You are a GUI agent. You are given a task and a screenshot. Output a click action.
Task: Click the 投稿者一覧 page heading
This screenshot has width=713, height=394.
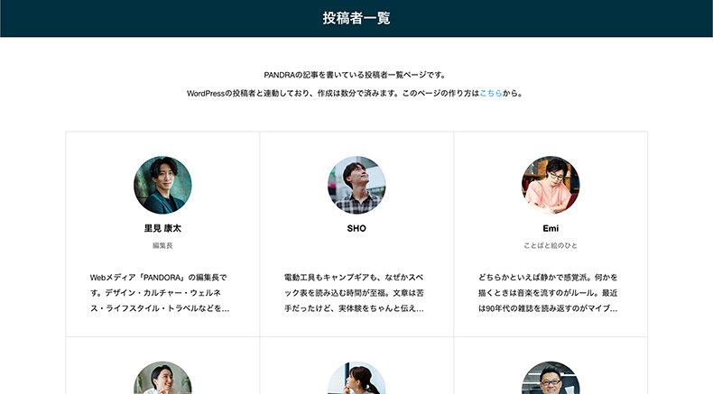[356, 18]
